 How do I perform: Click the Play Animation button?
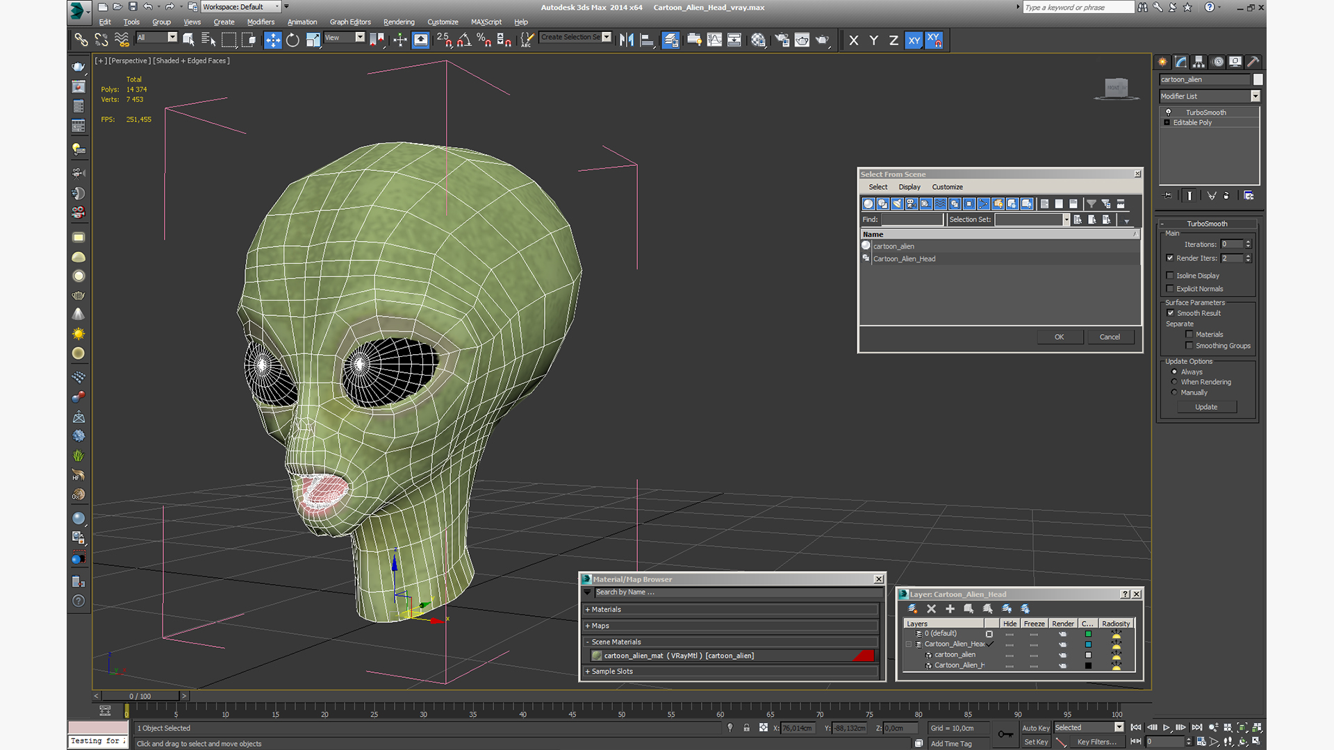pos(1167,727)
